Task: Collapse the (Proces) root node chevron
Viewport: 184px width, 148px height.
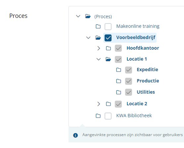Action: click(78, 16)
